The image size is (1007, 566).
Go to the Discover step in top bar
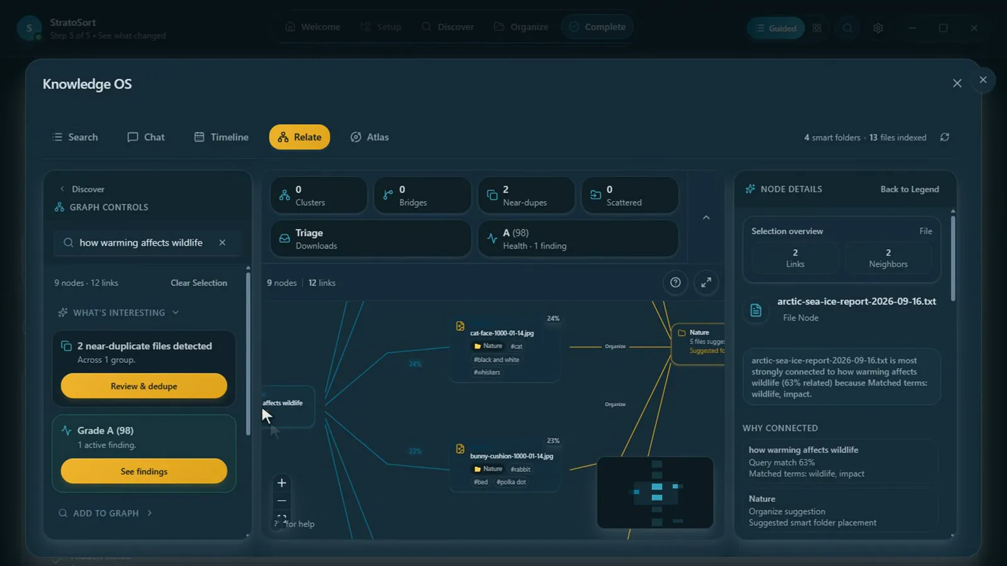click(x=447, y=27)
